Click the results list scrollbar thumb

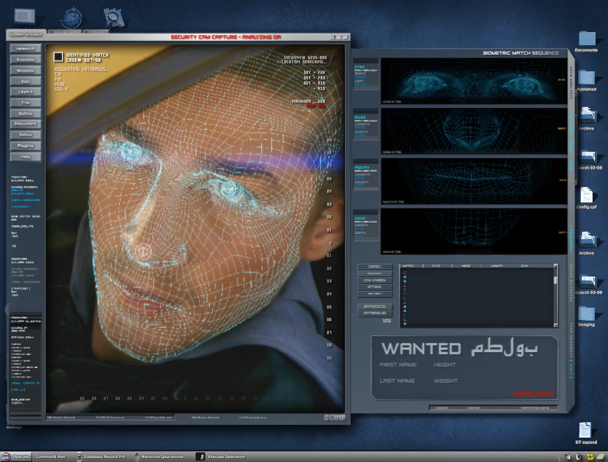click(556, 280)
